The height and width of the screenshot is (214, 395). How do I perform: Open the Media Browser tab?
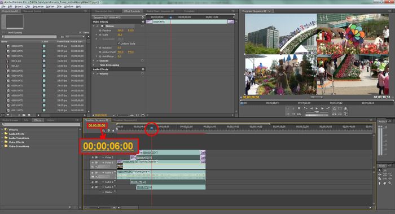click(x=10, y=120)
